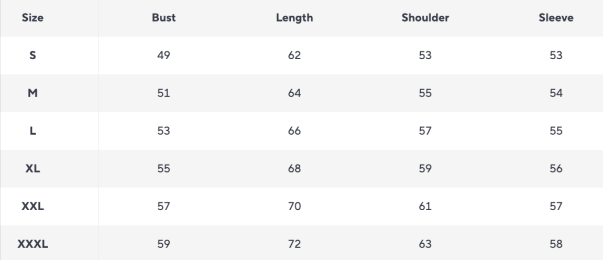This screenshot has width=603, height=260.
Task: Select the XXL size row label
Action: coord(32,207)
